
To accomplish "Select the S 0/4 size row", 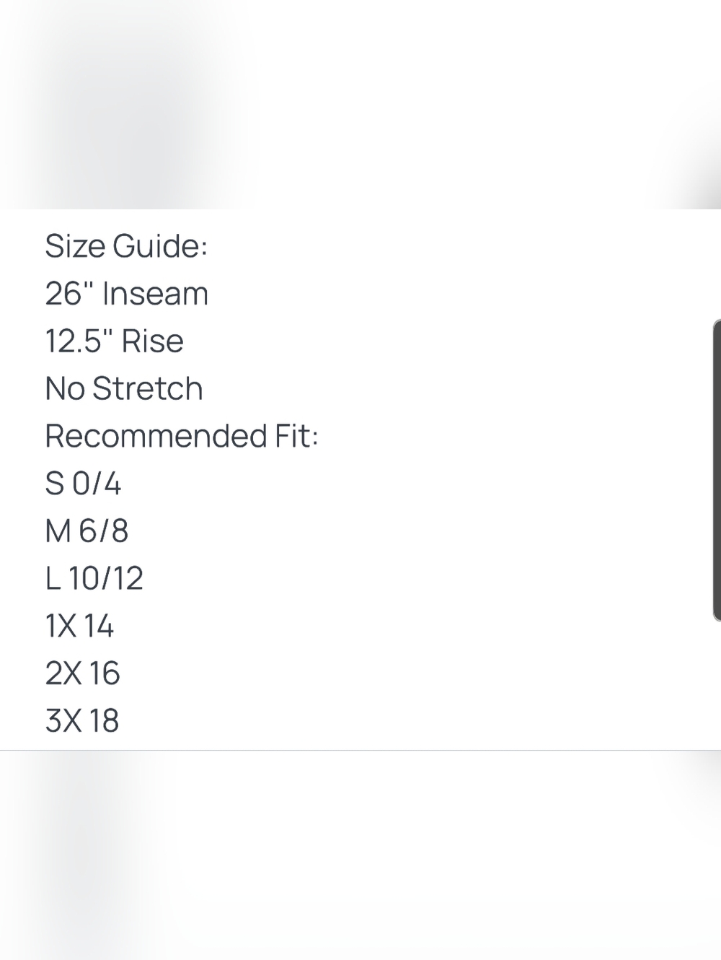I will pos(83,484).
